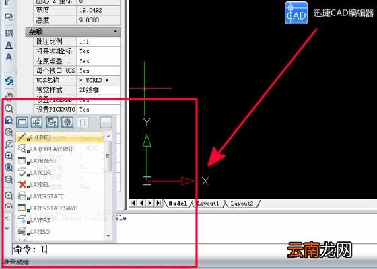Viewport: 377px width, 269px height.
Task: Click the blank gray button in suggestion popup
Action: click(106, 122)
